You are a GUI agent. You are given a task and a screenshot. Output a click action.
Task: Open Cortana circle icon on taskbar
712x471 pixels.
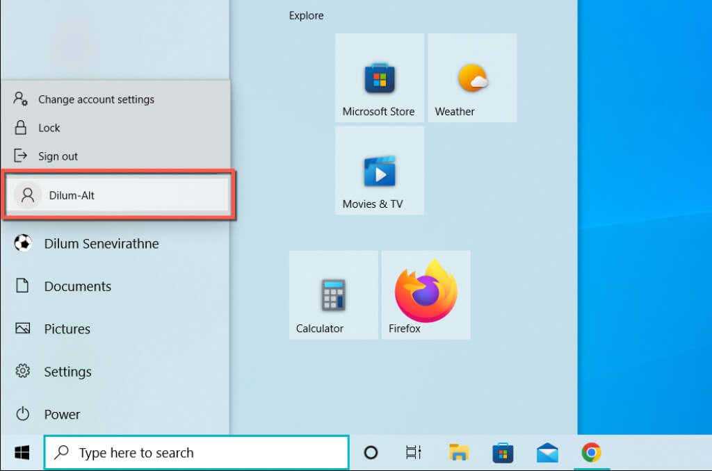click(371, 452)
